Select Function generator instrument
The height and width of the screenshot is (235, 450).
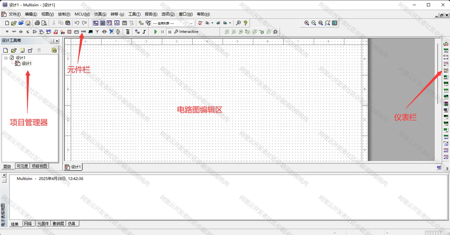[x=446, y=50]
